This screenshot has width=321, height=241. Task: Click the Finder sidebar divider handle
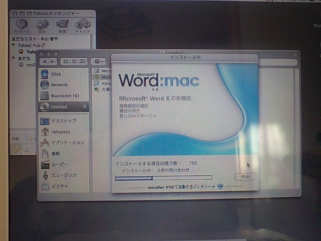(90, 130)
